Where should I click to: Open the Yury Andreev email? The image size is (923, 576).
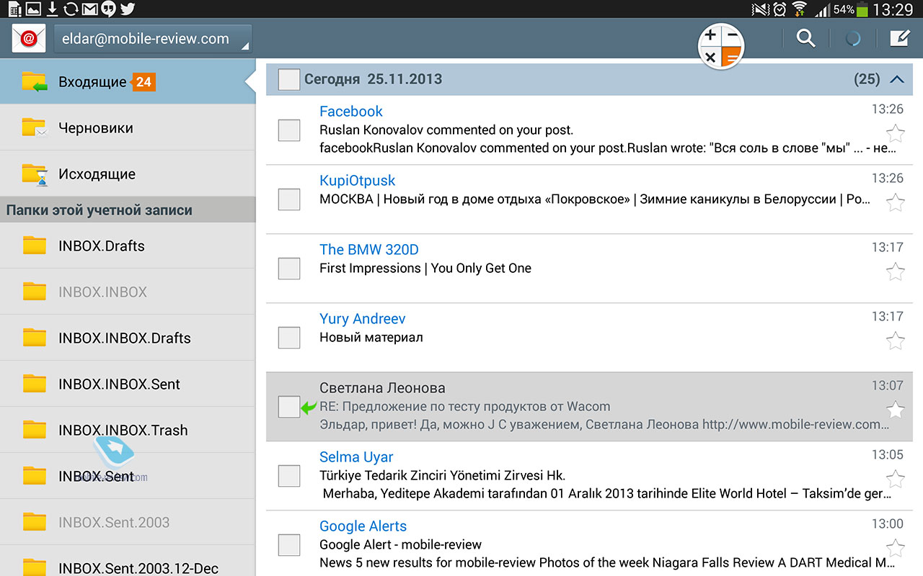[589, 337]
